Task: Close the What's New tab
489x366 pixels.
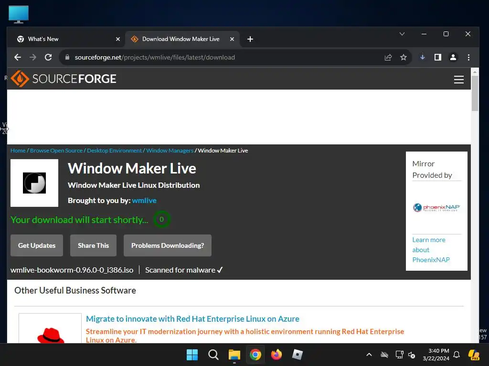Action: point(118,39)
